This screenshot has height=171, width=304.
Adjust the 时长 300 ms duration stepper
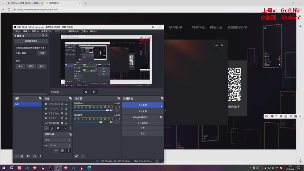69,145
